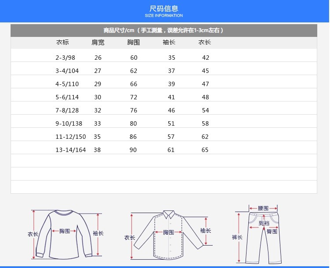The image size is (330, 268).
Task: Click length value 48 in 5-6/114 row
Action: click(x=205, y=97)
